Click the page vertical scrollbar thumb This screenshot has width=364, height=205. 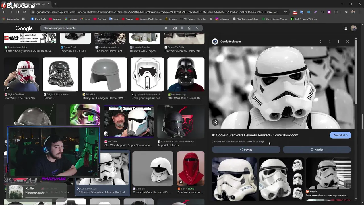362,122
